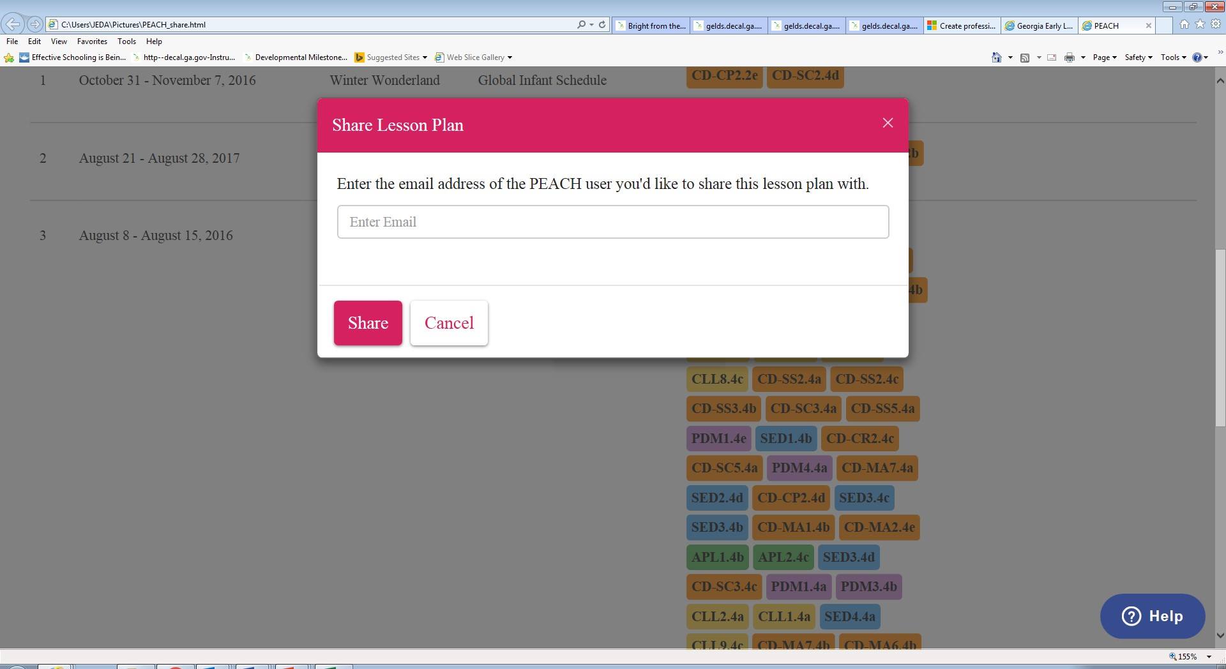Viewport: 1226px width, 669px height.
Task: Expand the Page dropdown menu
Action: click(1105, 57)
